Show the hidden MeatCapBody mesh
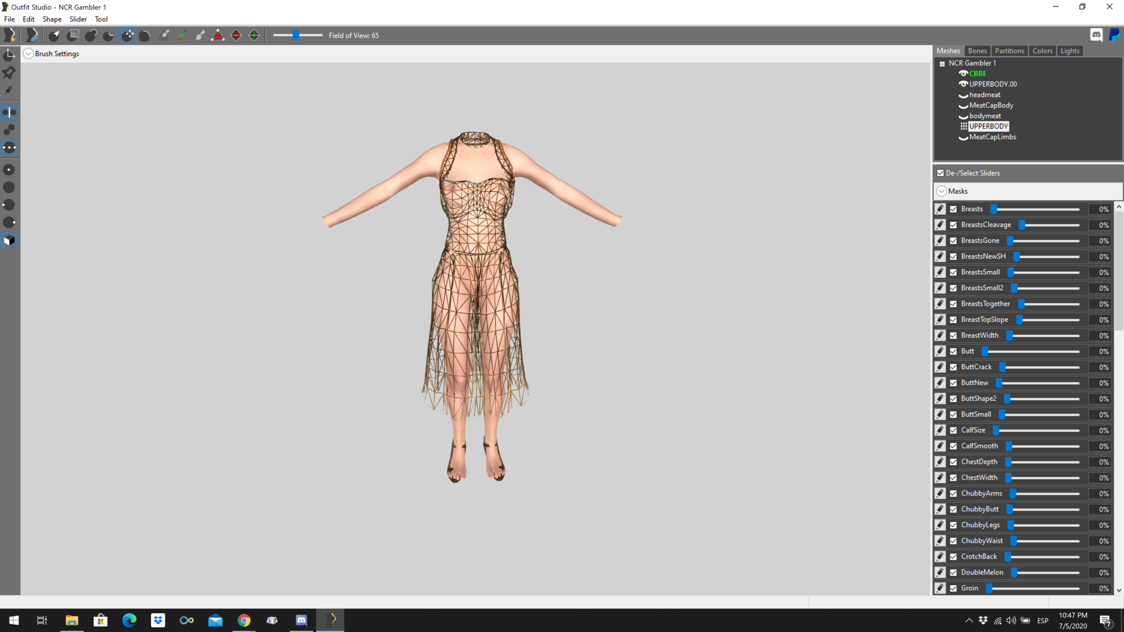 point(963,105)
